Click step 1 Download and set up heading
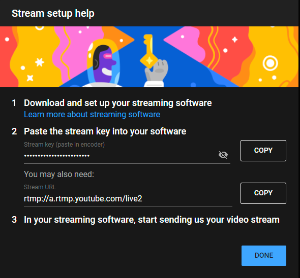The image size is (300, 278). (x=117, y=103)
